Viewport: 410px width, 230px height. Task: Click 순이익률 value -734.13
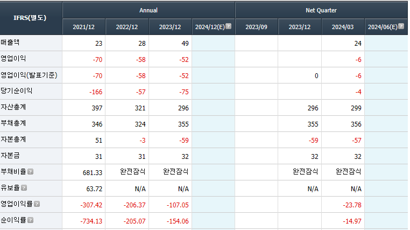coord(91,221)
